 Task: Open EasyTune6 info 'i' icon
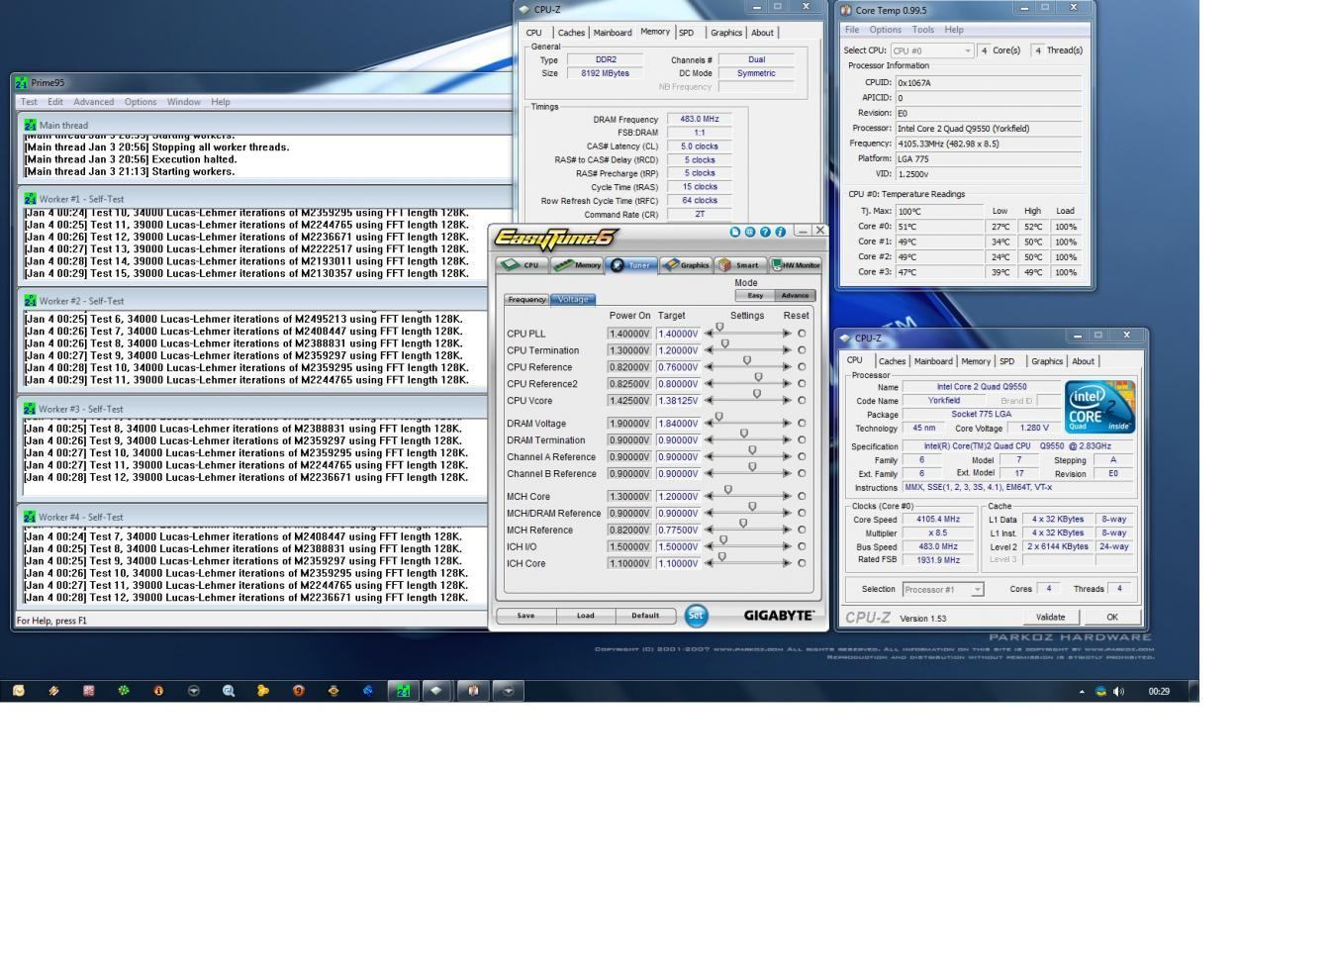pyautogui.click(x=780, y=232)
